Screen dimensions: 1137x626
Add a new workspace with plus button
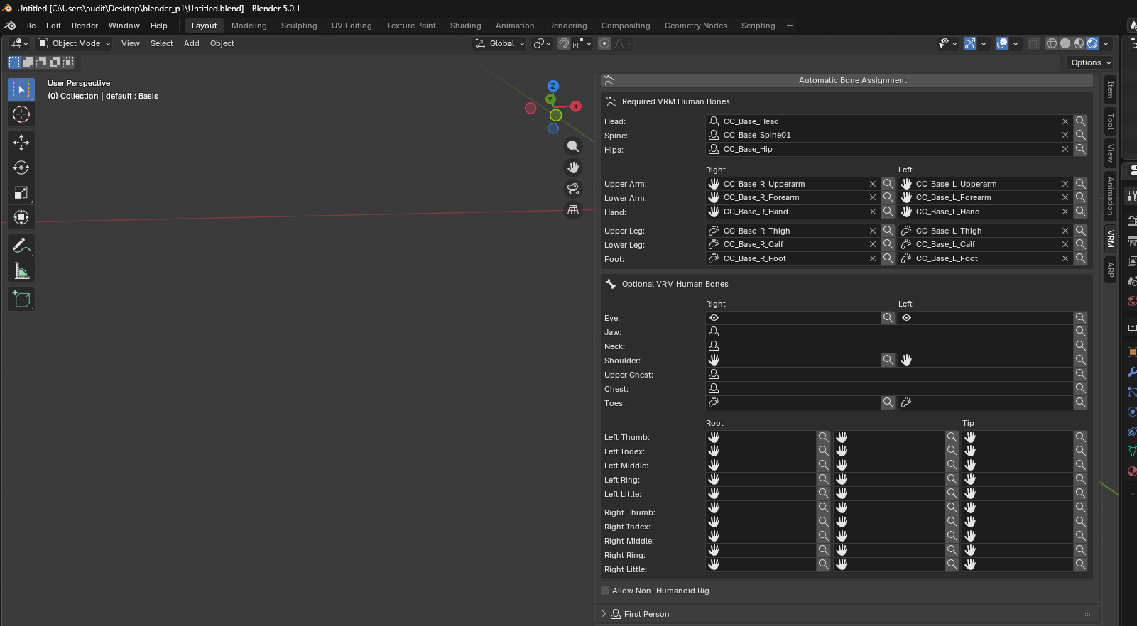[790, 26]
